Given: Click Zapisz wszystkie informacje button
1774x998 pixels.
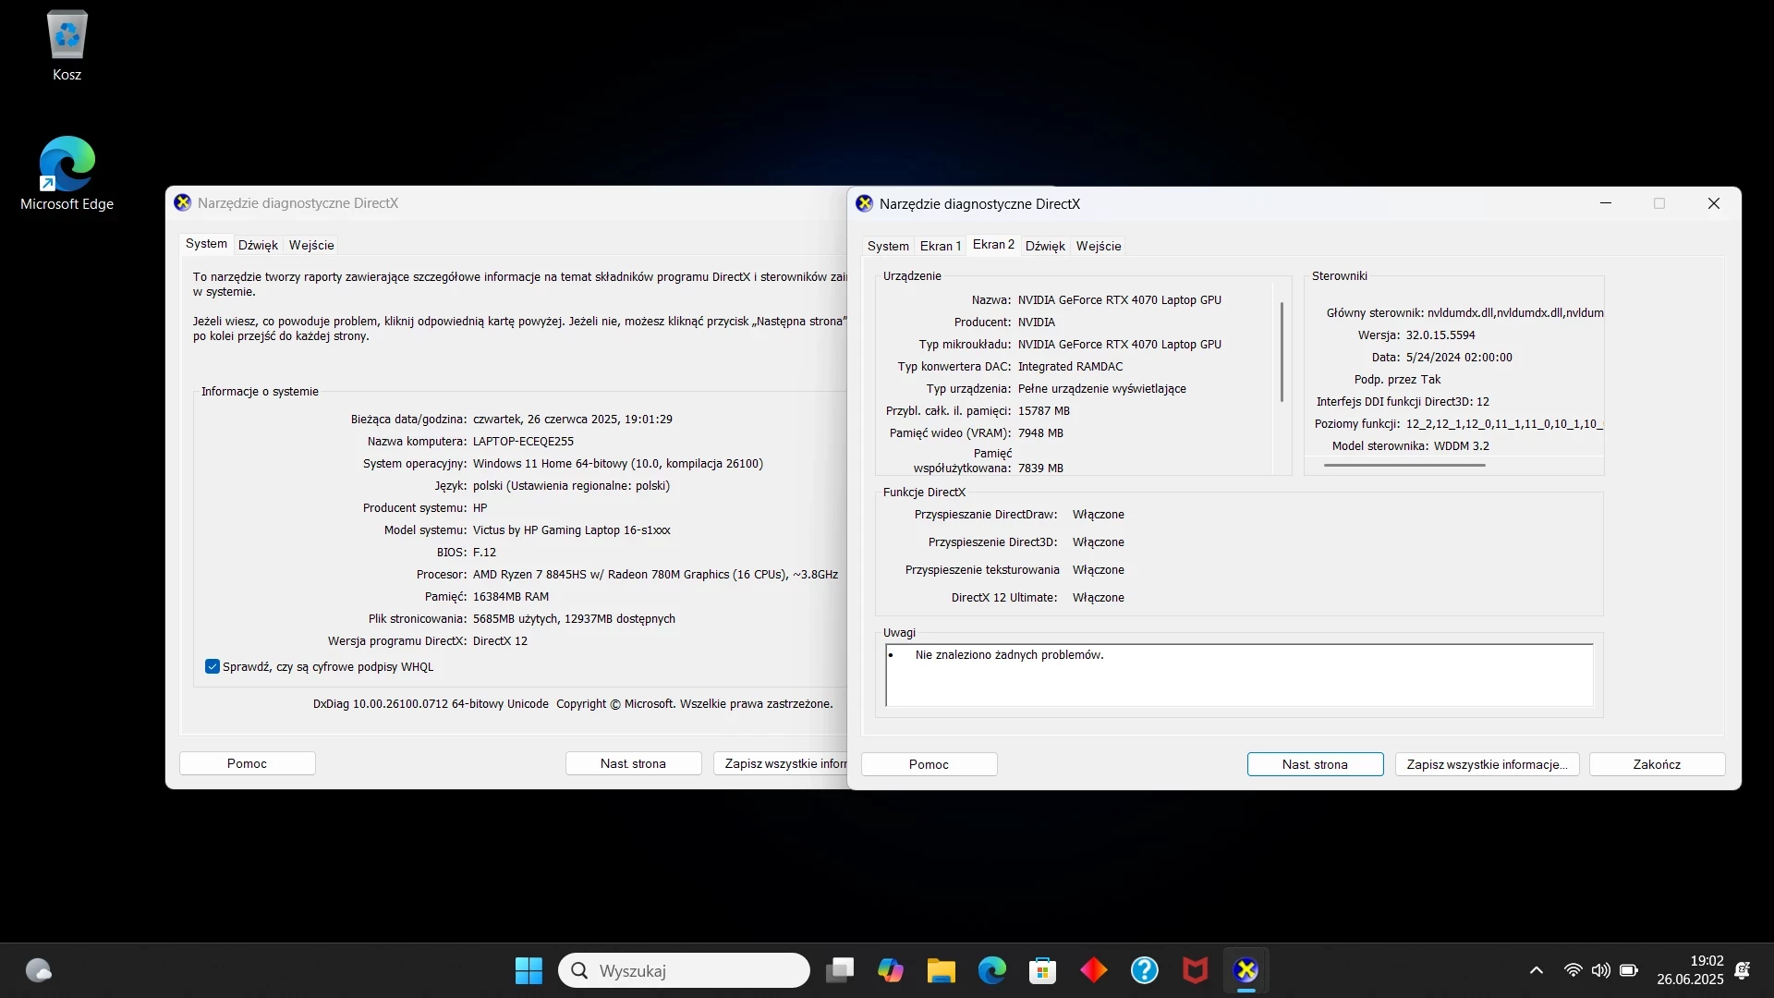Looking at the screenshot, I should (1486, 764).
